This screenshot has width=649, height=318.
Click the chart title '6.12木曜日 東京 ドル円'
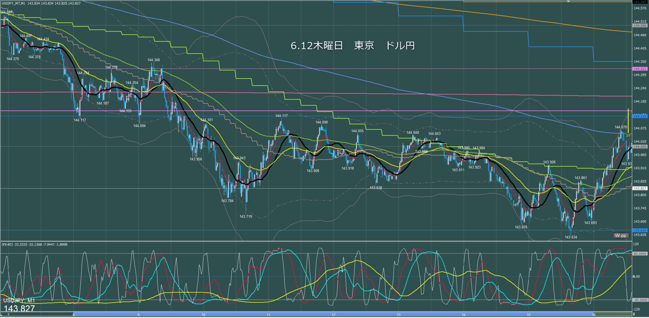[353, 46]
